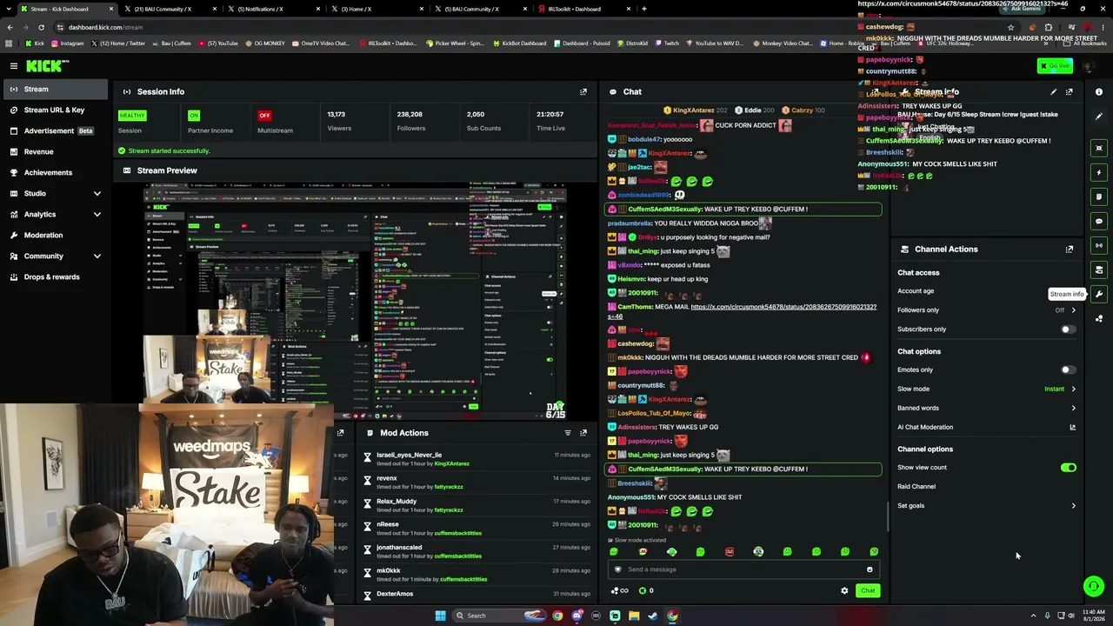Click the 238,208 Followers stat
The height and width of the screenshot is (626, 1113).
click(x=410, y=121)
